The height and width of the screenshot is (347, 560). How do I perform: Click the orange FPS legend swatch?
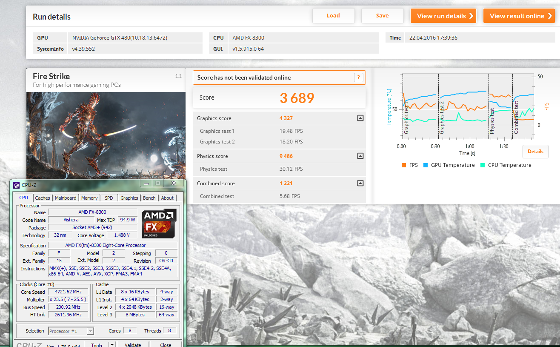404,165
